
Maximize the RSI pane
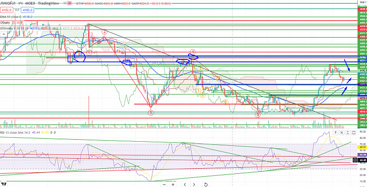pos(354,133)
